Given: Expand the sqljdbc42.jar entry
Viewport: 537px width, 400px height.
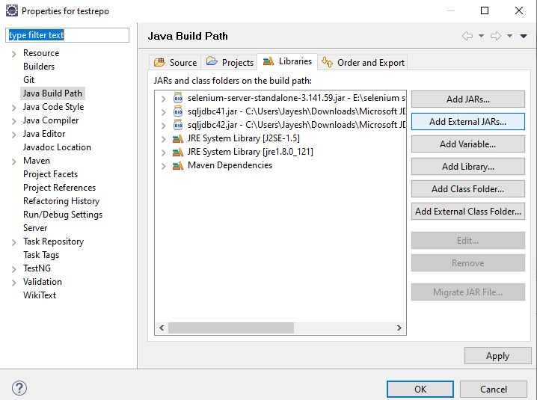Looking at the screenshot, I should [x=163, y=126].
